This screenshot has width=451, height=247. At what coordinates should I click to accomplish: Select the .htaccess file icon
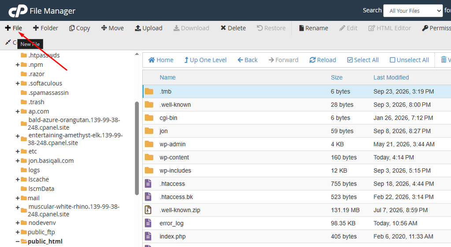[148, 184]
